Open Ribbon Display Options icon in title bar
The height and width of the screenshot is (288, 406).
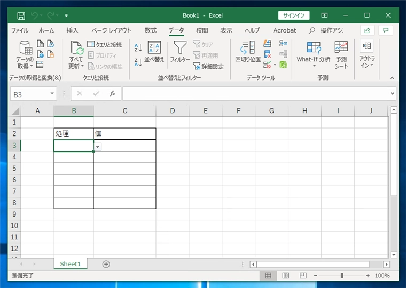(x=324, y=15)
